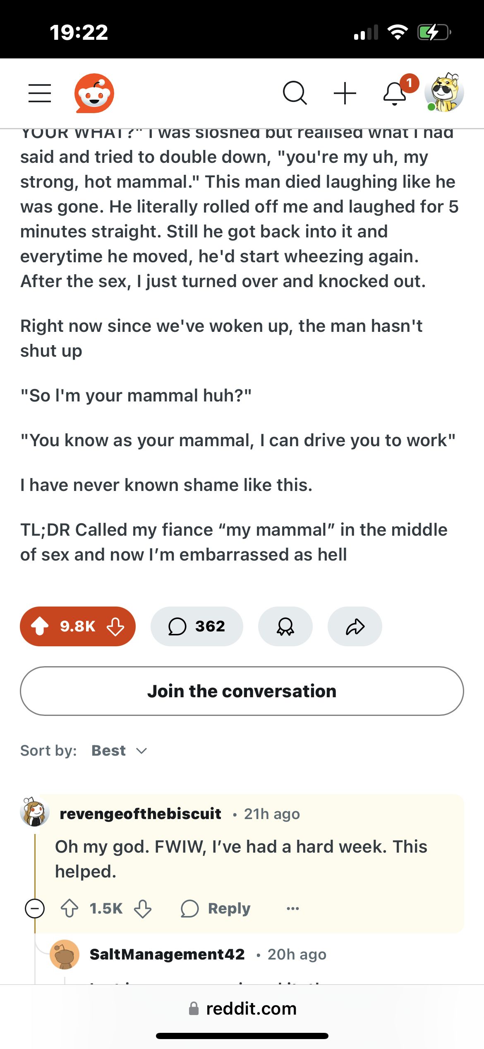Expand the Sort by Best dropdown
Screen dimensions: 484x1049
(x=119, y=750)
